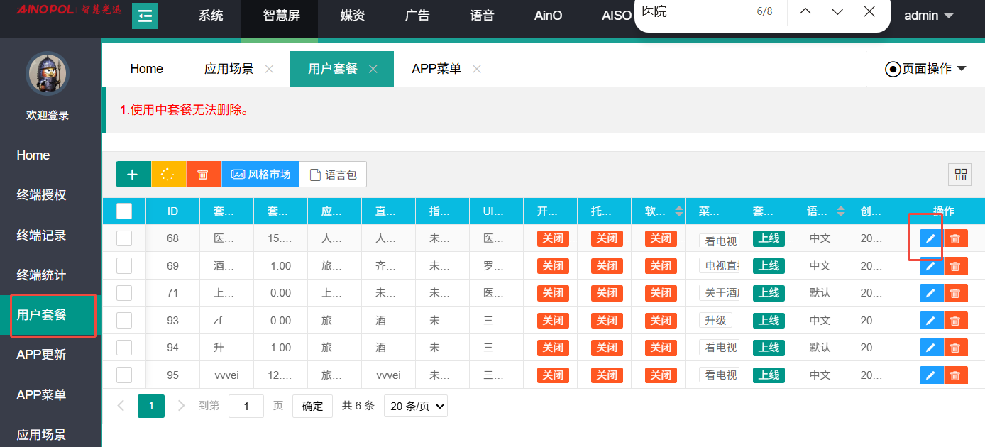985x447 pixels.
Task: Close the APP菜单 tab
Action: 477,69
